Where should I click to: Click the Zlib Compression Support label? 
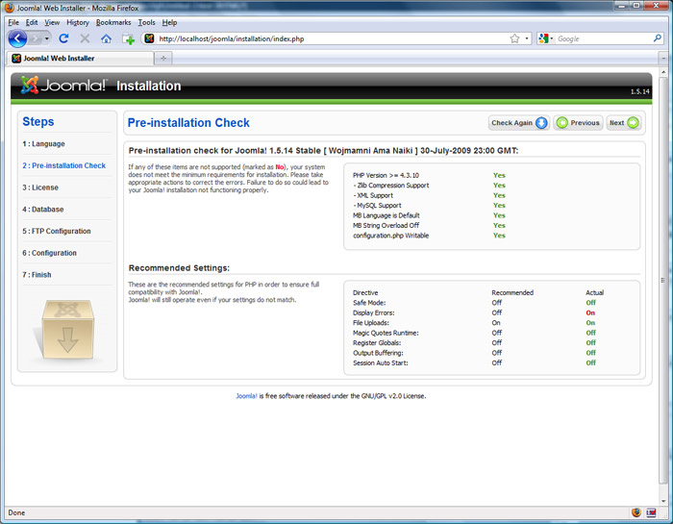tap(391, 186)
